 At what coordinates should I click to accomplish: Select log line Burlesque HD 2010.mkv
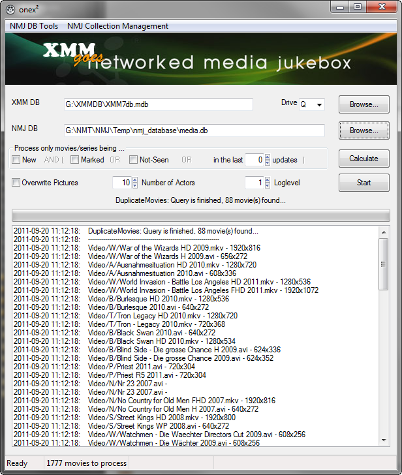click(159, 299)
